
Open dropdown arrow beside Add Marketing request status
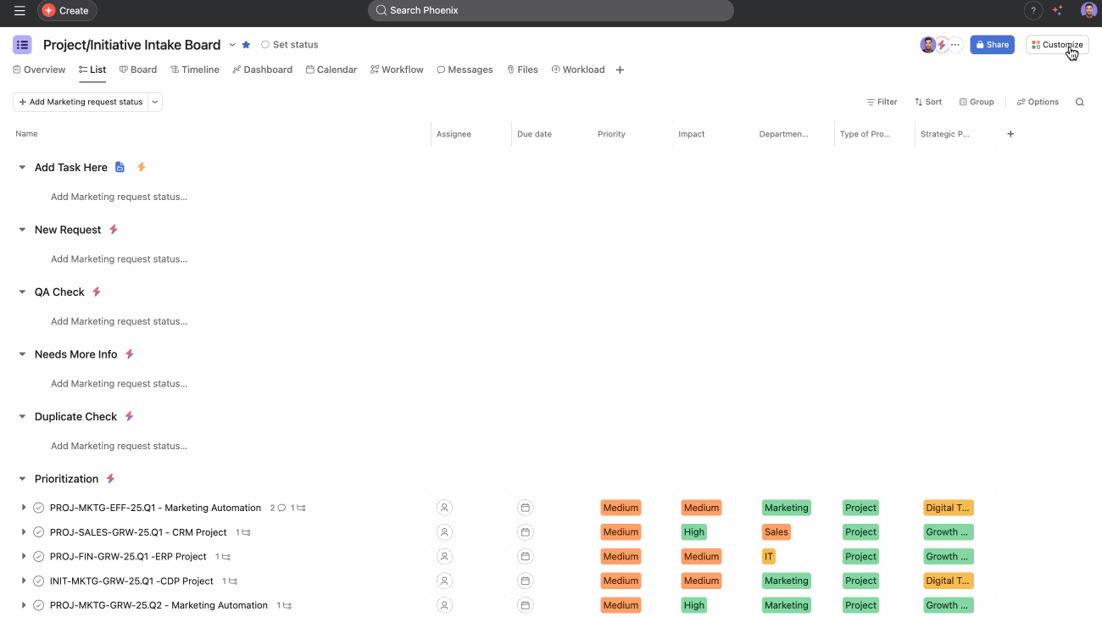155,102
